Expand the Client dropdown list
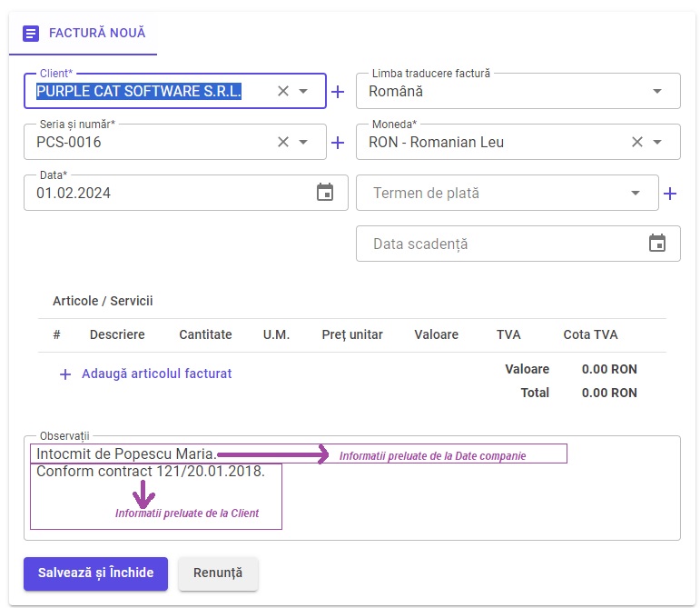The width and height of the screenshot is (700, 608). click(x=303, y=91)
